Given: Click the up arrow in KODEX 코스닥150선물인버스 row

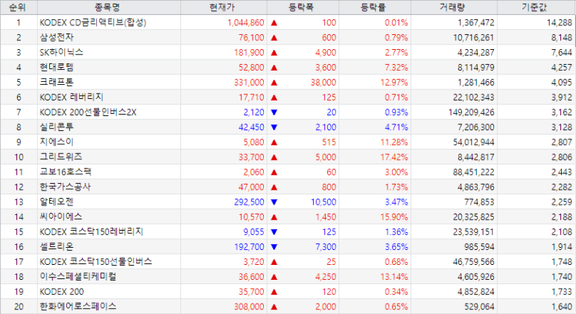Looking at the screenshot, I should point(274,262).
